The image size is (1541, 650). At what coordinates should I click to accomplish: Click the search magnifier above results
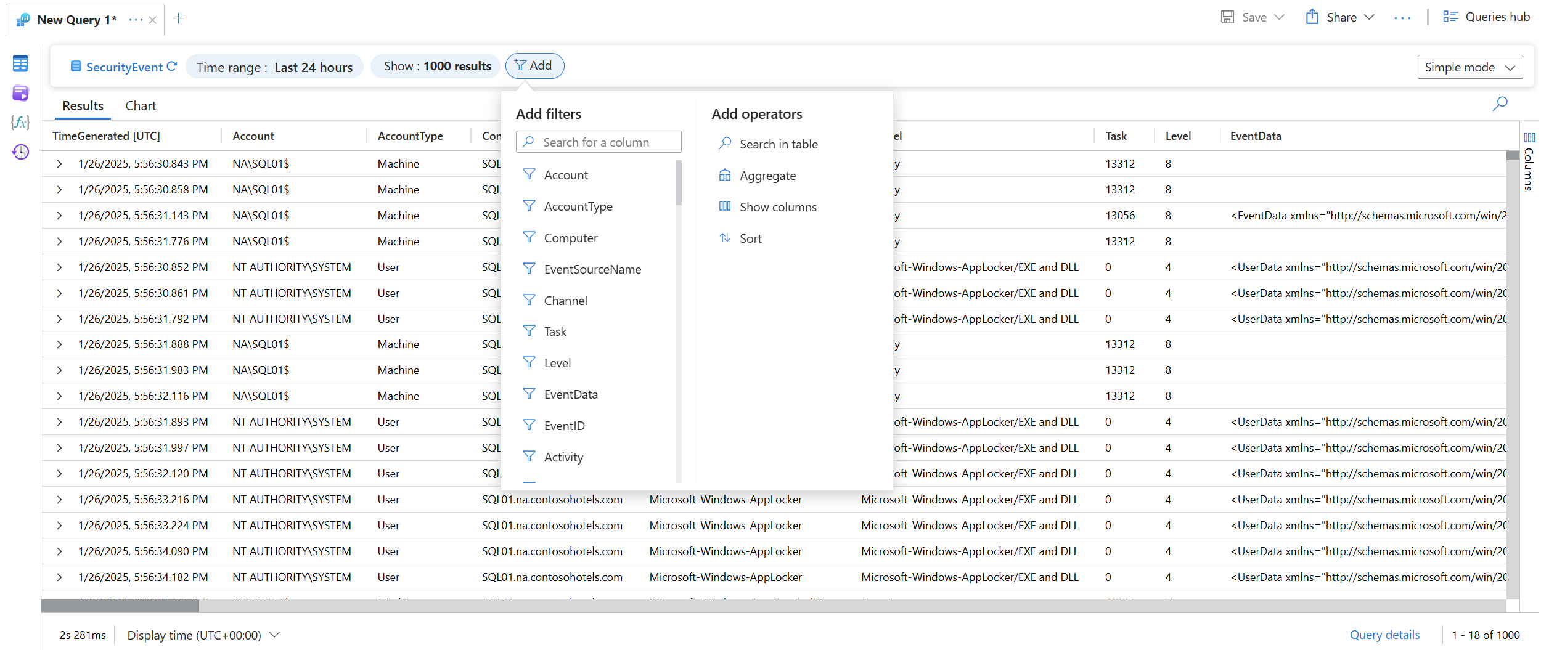point(1500,104)
